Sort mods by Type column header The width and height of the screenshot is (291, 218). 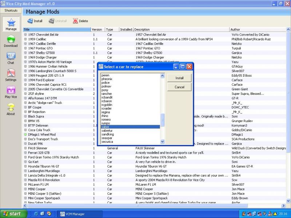[112, 29]
